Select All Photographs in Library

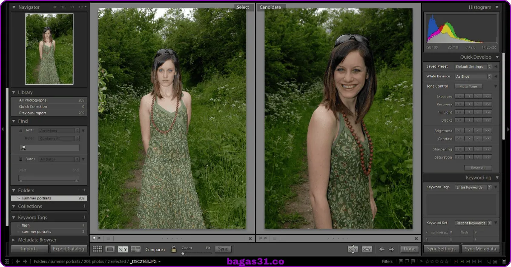coord(49,100)
